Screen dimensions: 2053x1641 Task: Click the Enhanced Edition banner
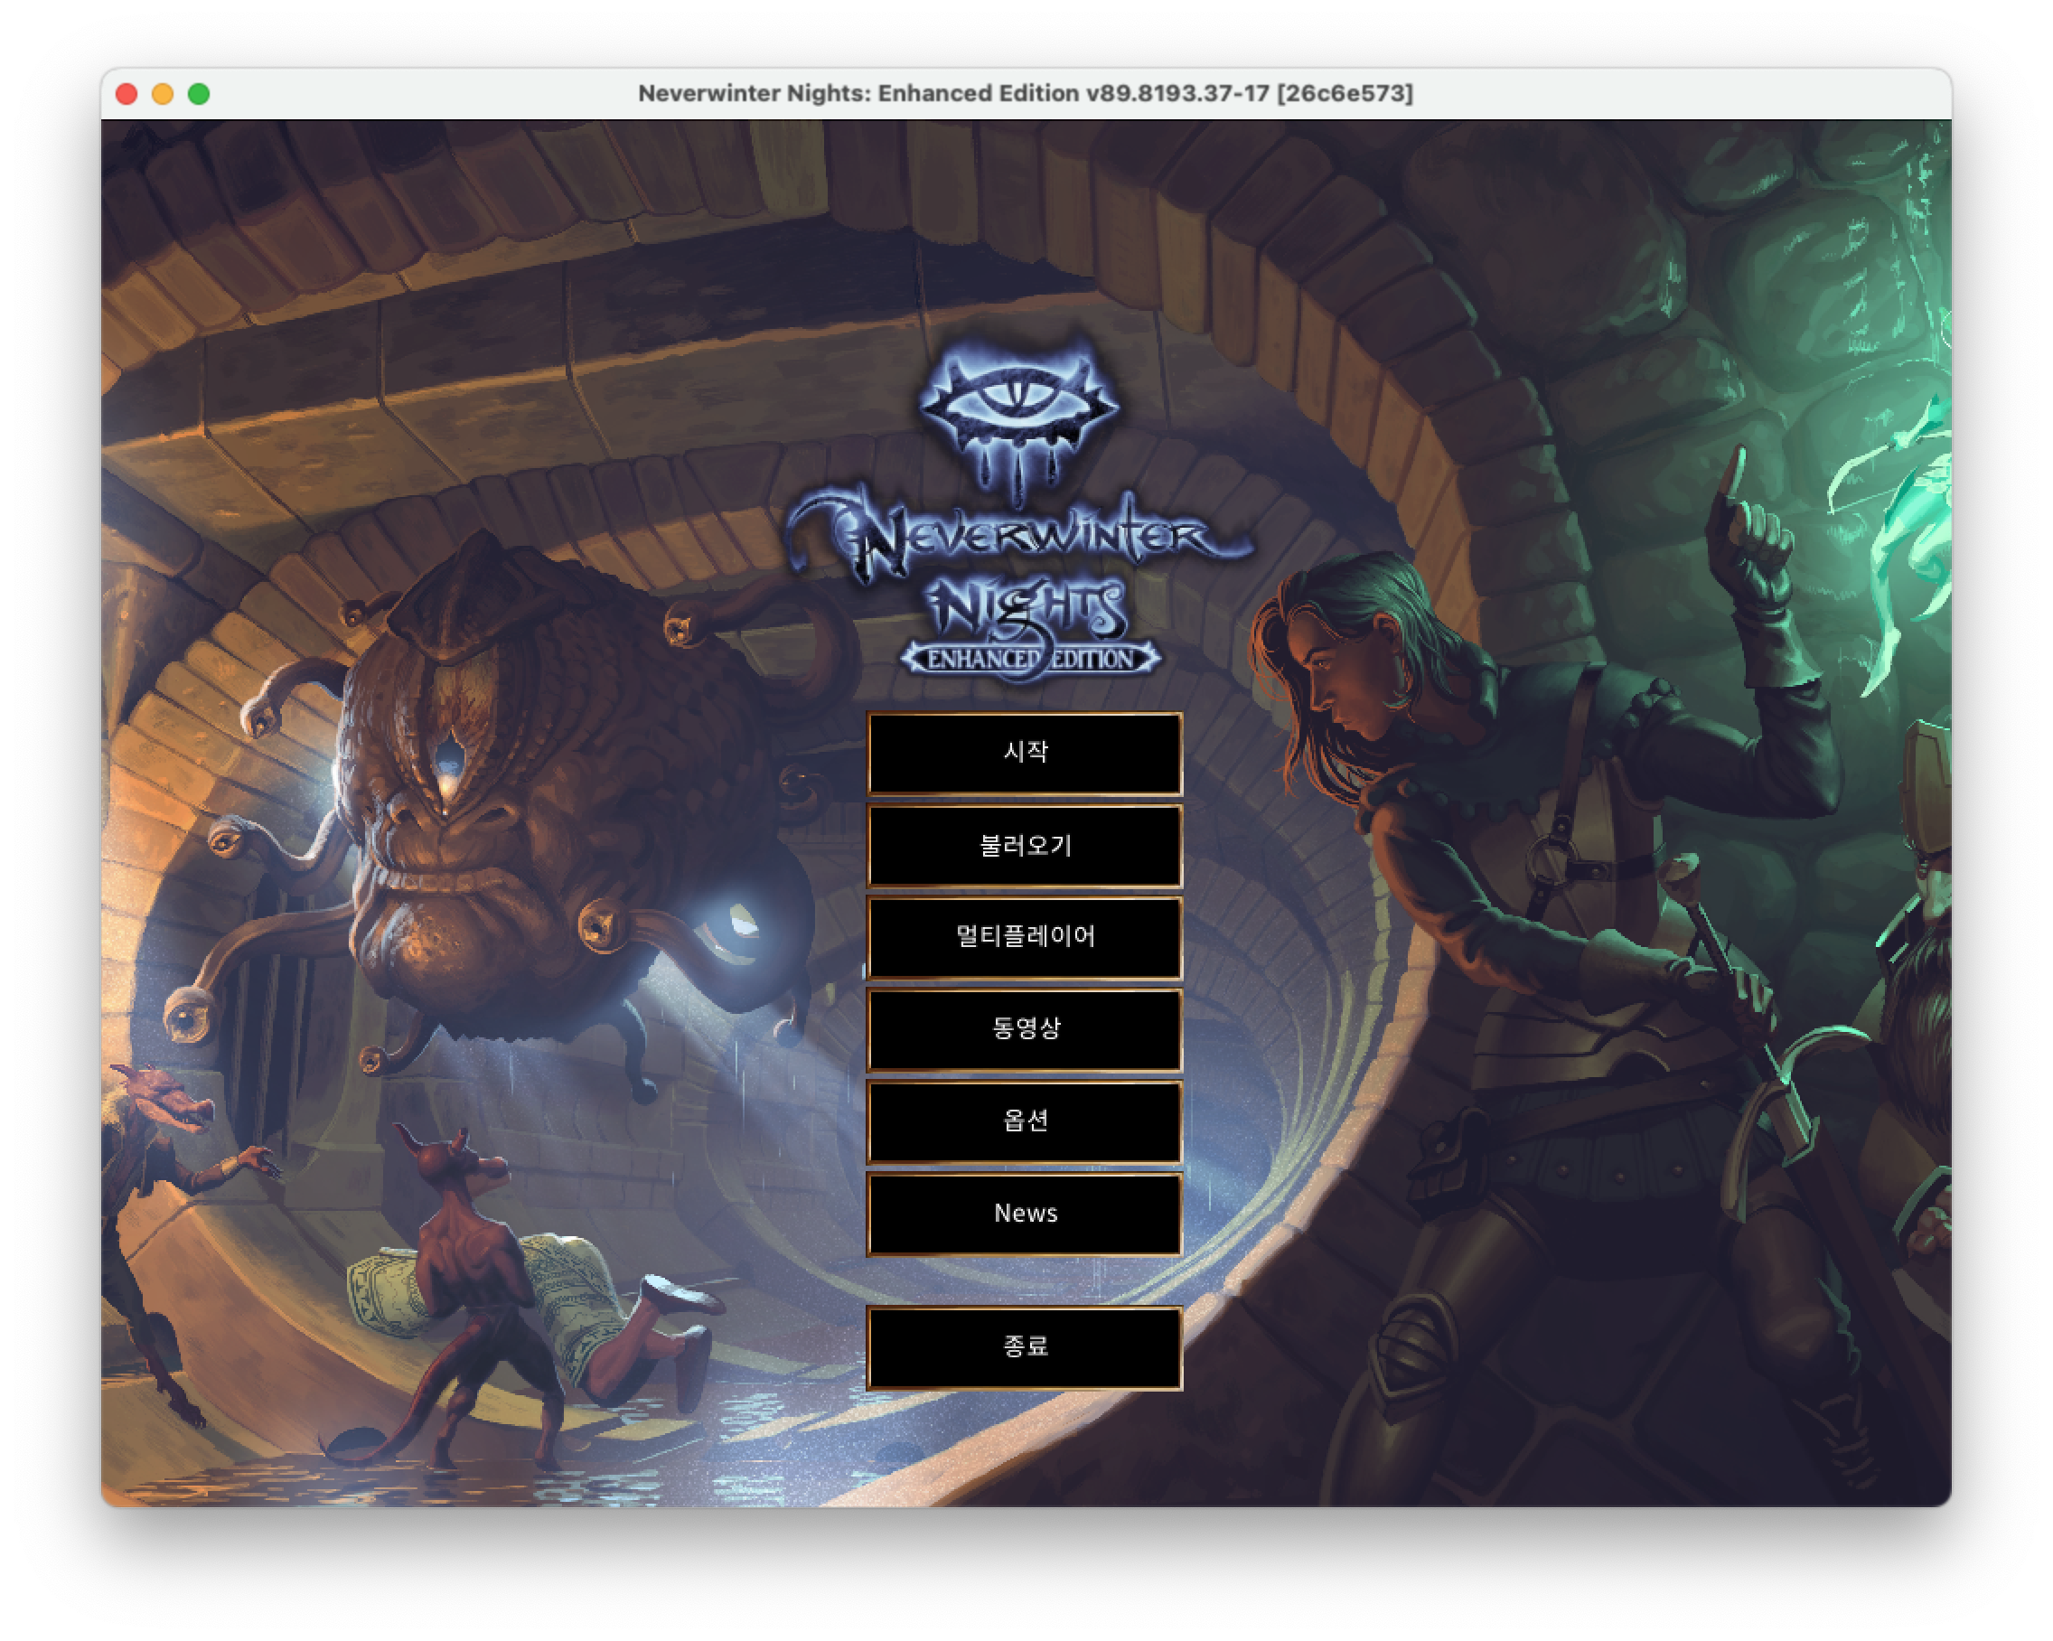(1030, 659)
